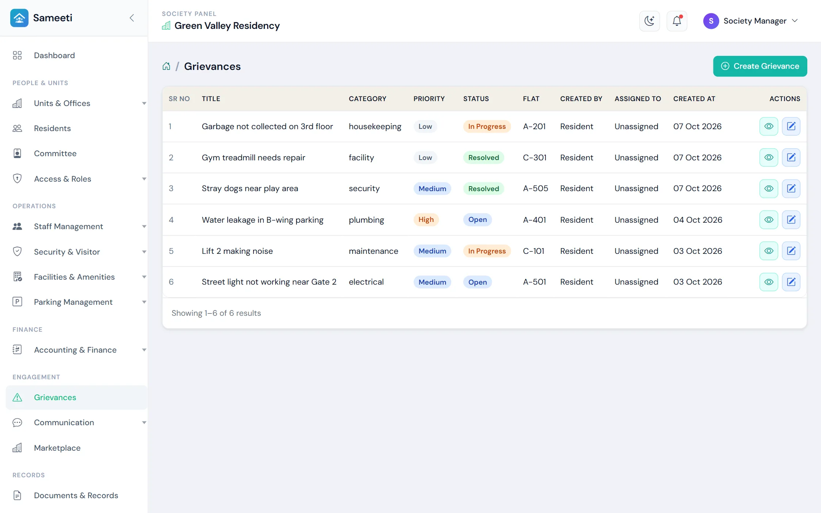View the Street light not working grievance
The width and height of the screenshot is (821, 513).
coord(769,282)
